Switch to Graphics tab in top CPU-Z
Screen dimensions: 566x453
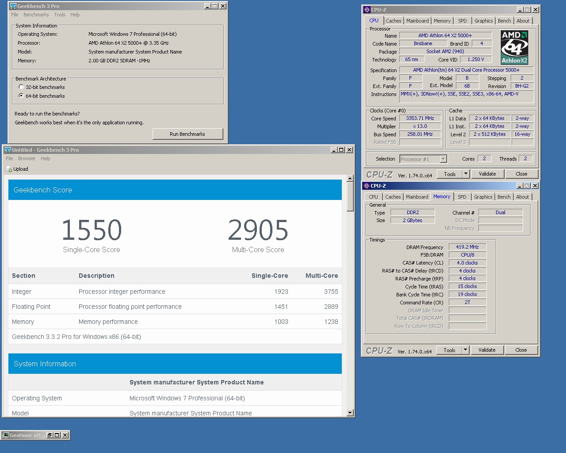click(x=483, y=21)
